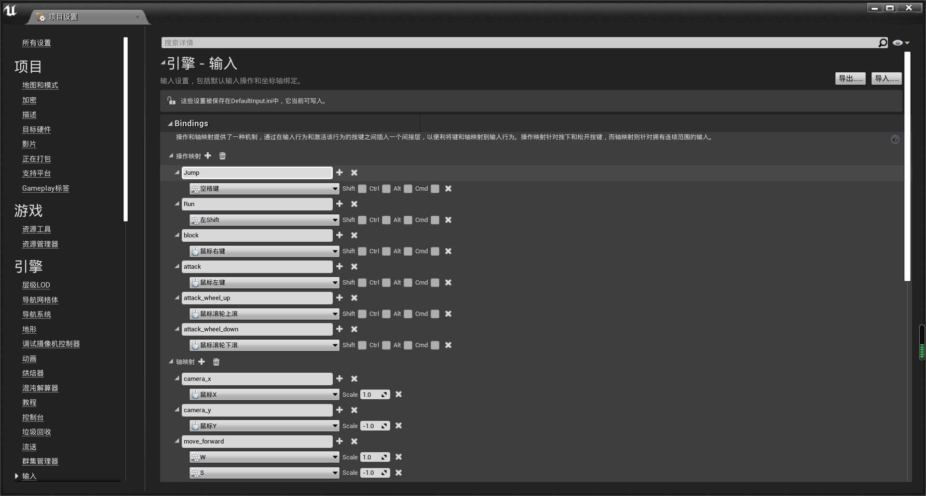Screen dimensions: 926x496
Task: Open 所有设置 in sidebar
Action: point(37,43)
